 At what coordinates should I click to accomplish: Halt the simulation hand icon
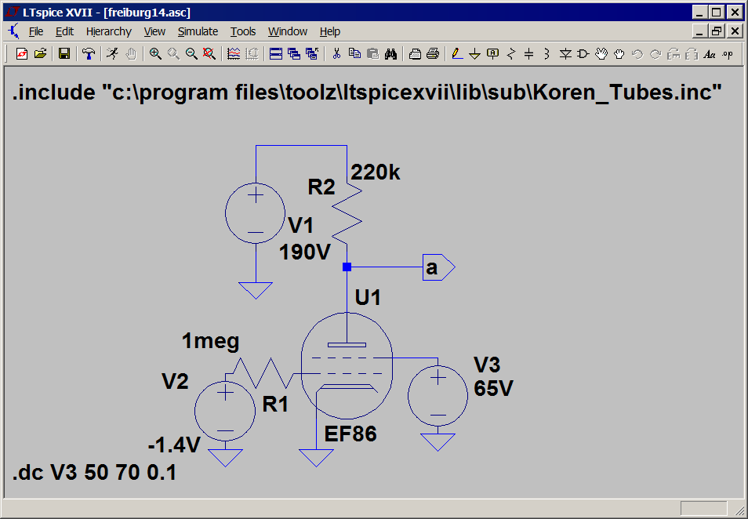tap(131, 54)
